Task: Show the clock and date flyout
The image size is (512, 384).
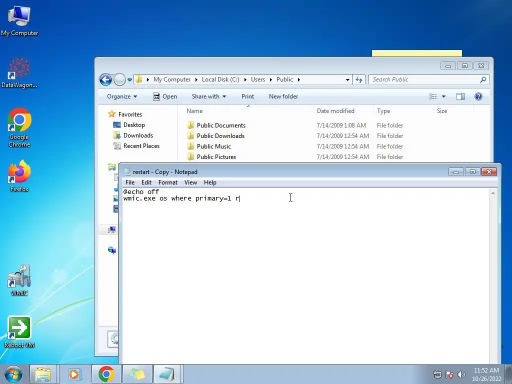Action: tap(486, 374)
